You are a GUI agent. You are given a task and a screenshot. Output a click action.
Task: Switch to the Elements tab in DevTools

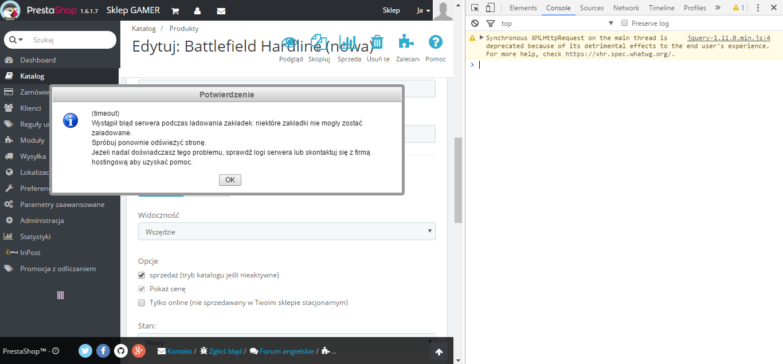[x=523, y=8]
